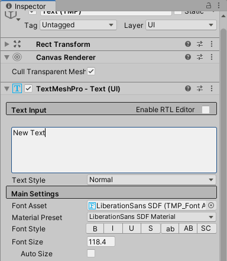
Task: Open Canvas Renderer preset settings icon
Action: (x=200, y=57)
